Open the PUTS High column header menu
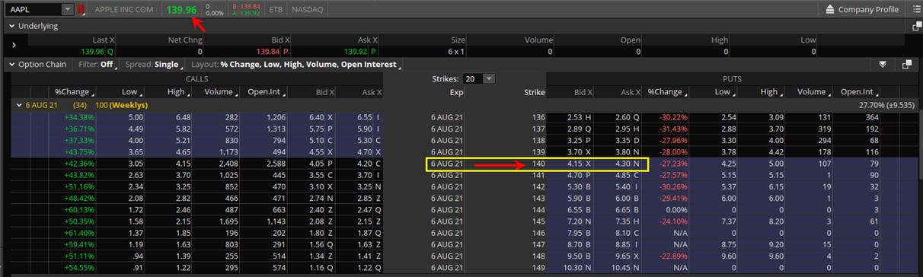This screenshot has height=277, width=923. click(771, 92)
